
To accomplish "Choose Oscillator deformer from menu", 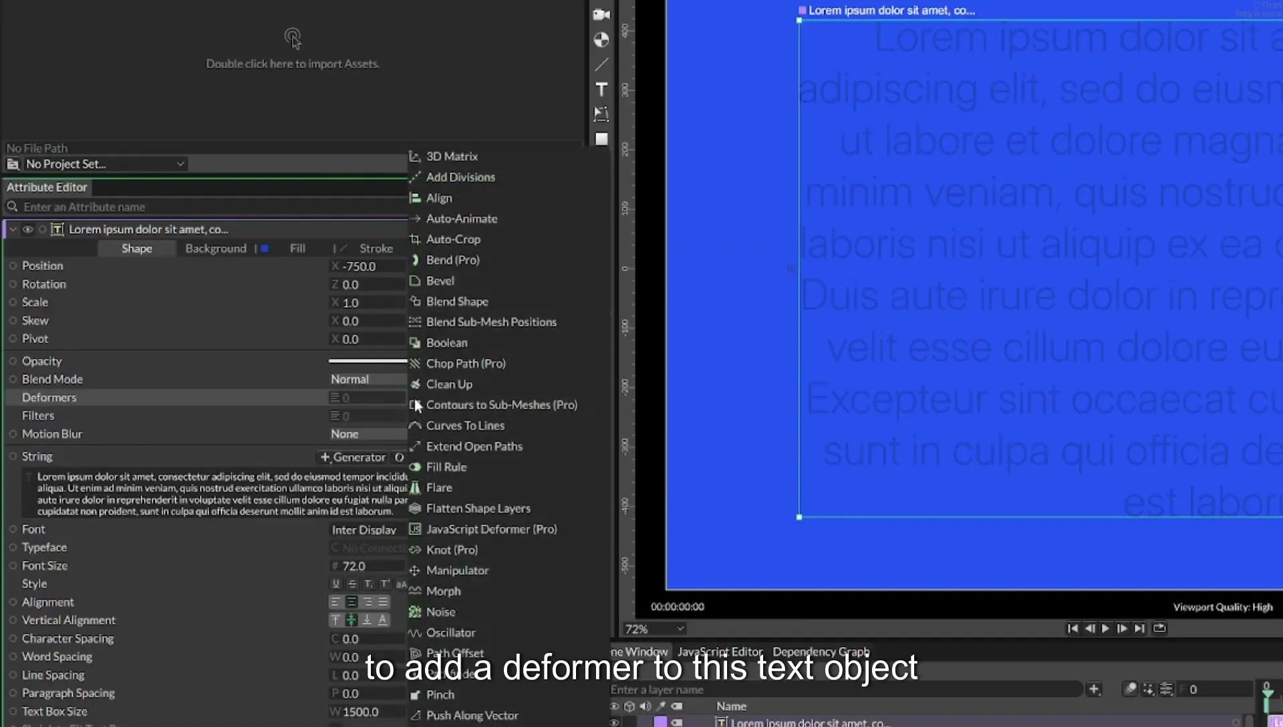I will [450, 633].
